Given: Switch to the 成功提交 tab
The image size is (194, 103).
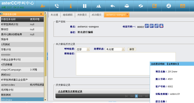Looking at the screenshot, I should coord(96,15).
